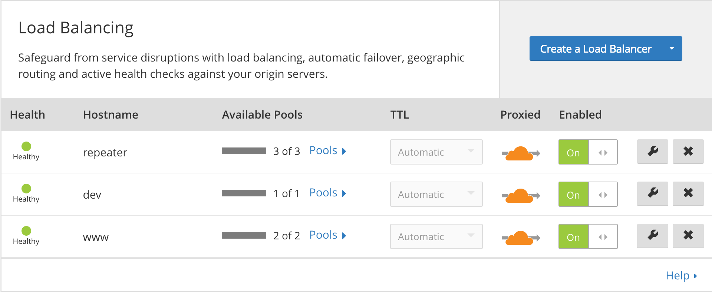
Task: Click the dev pool availability bar
Action: point(244,193)
